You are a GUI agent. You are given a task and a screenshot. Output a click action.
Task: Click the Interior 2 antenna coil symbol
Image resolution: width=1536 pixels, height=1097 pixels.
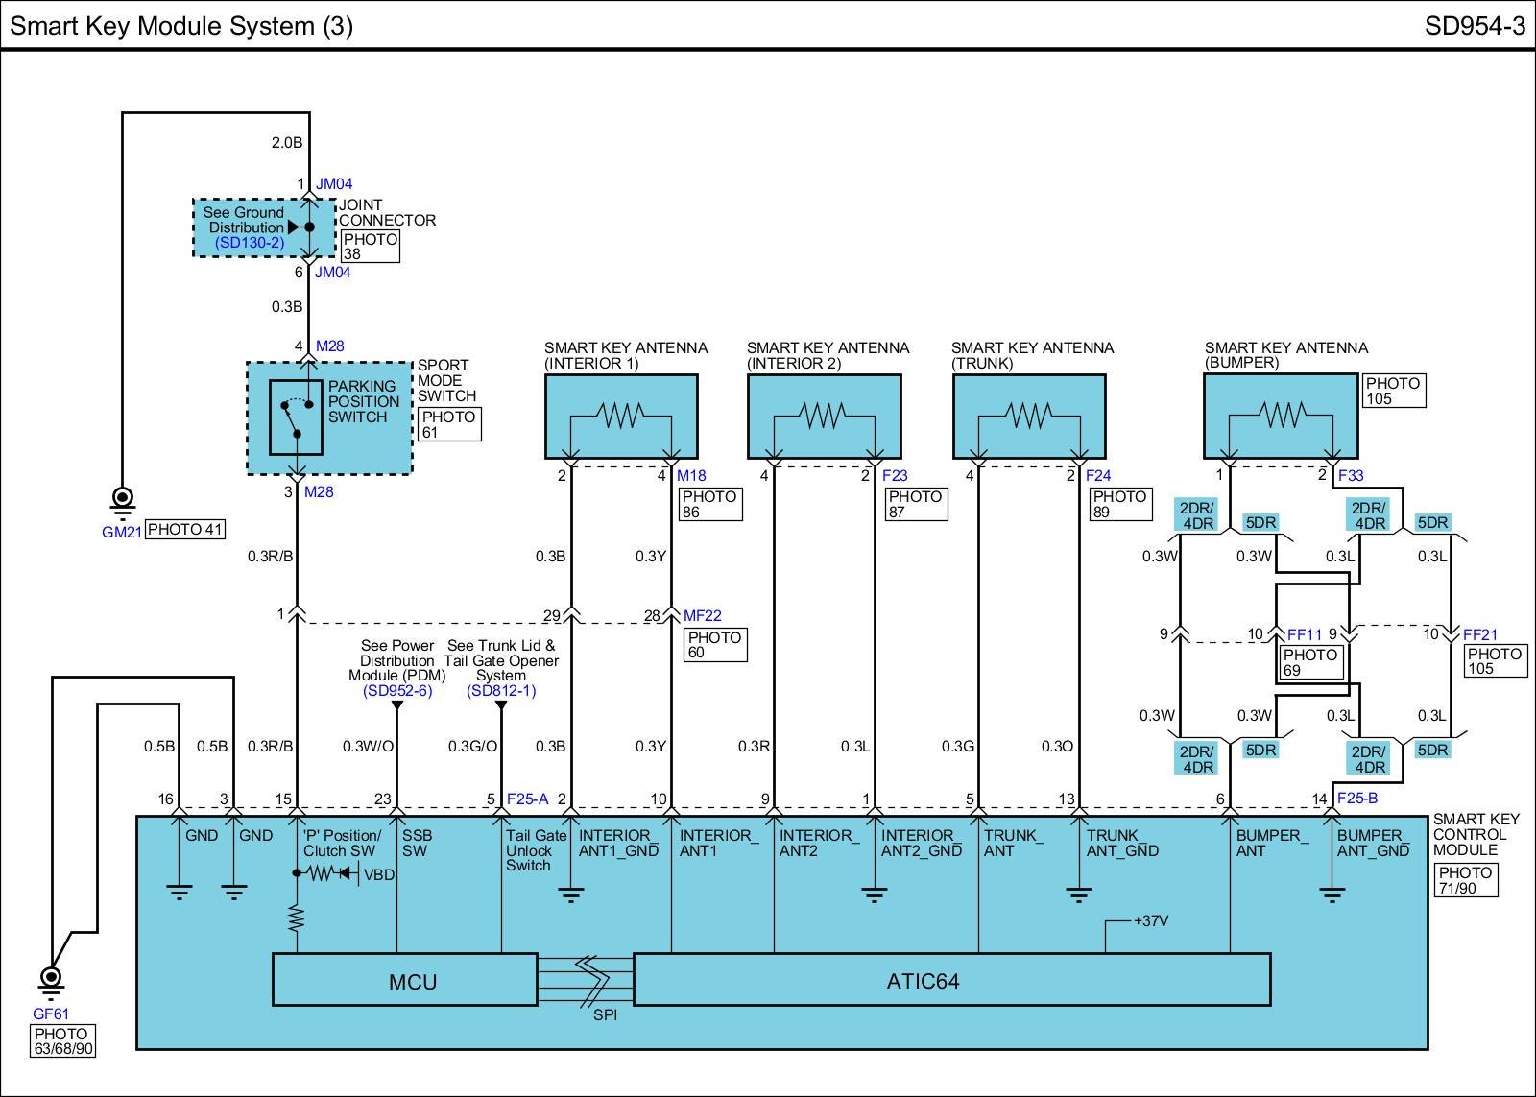(x=824, y=416)
